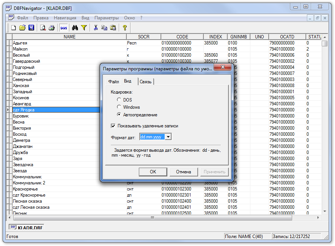
Task: Open help with the question mark icon
Action: 125,28
